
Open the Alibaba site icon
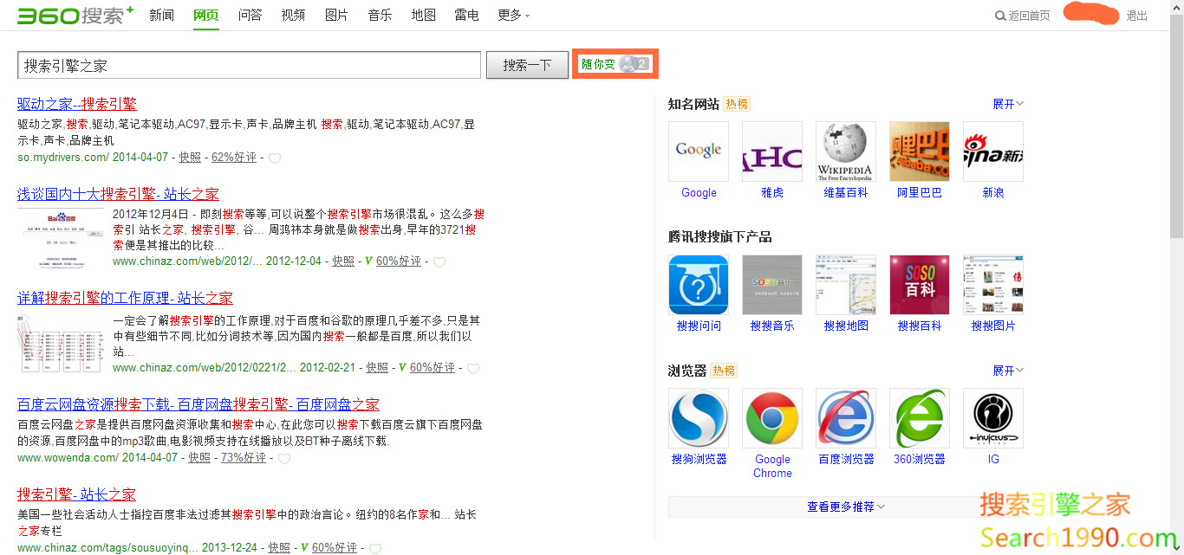click(x=920, y=152)
